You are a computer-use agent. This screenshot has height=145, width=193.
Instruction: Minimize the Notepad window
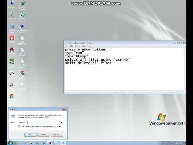tap(175, 43)
